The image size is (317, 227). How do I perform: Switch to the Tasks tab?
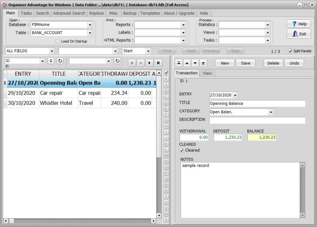pyautogui.click(x=26, y=13)
